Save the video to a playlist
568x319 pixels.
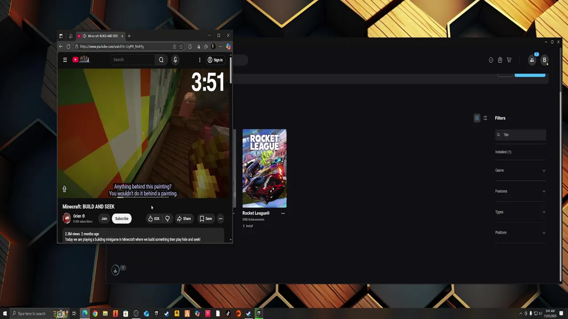tap(206, 218)
